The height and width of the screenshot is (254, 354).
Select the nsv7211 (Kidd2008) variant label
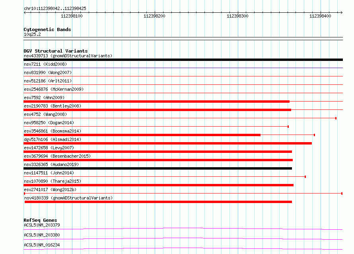(45, 64)
